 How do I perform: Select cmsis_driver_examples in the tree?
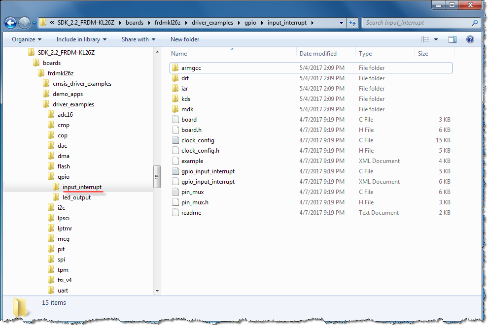pyautogui.click(x=82, y=84)
